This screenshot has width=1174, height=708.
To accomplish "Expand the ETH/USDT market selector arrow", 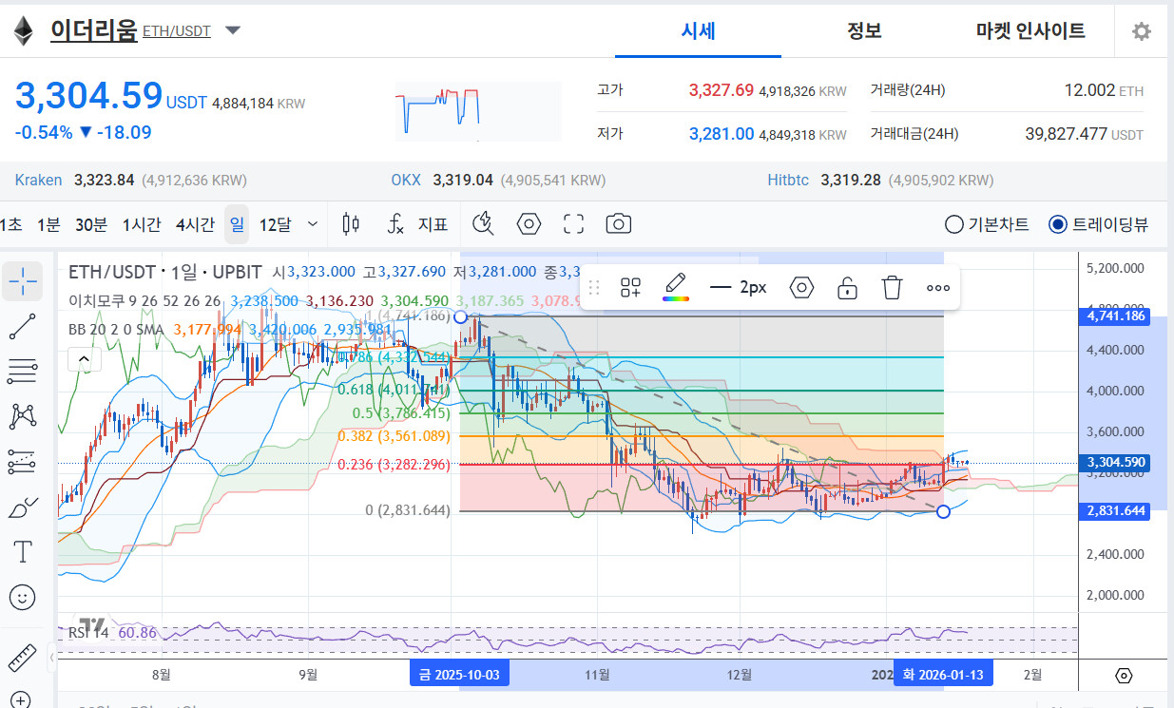I will click(x=233, y=30).
